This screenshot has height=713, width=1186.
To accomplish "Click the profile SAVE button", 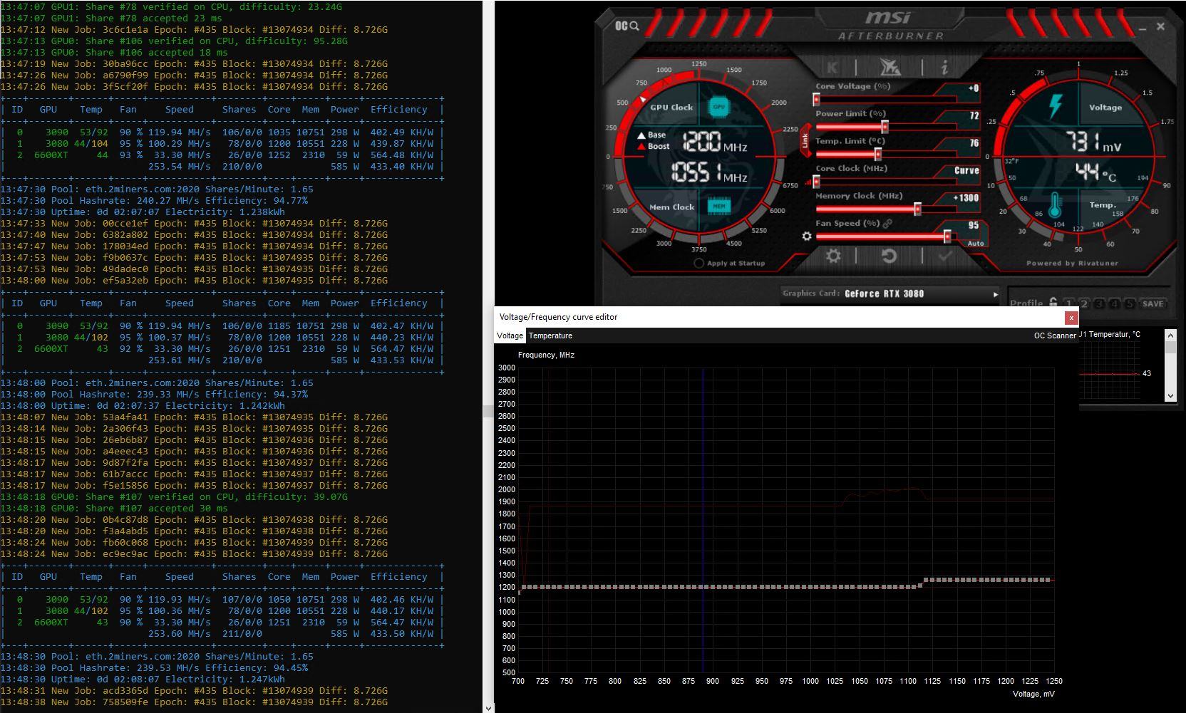I will click(x=1153, y=303).
